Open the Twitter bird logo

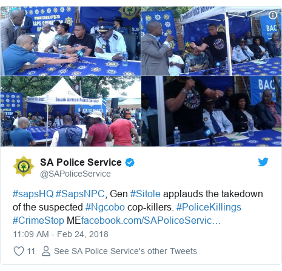pyautogui.click(x=263, y=162)
